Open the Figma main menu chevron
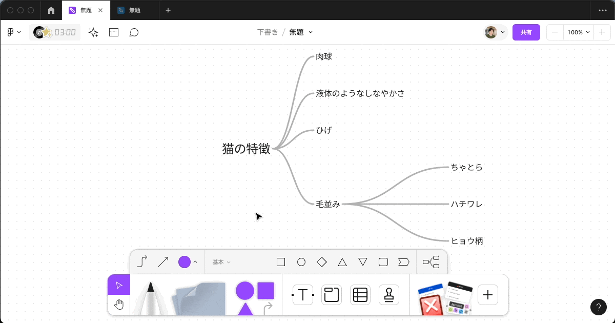Screen dimensions: 615x323 click(14, 32)
